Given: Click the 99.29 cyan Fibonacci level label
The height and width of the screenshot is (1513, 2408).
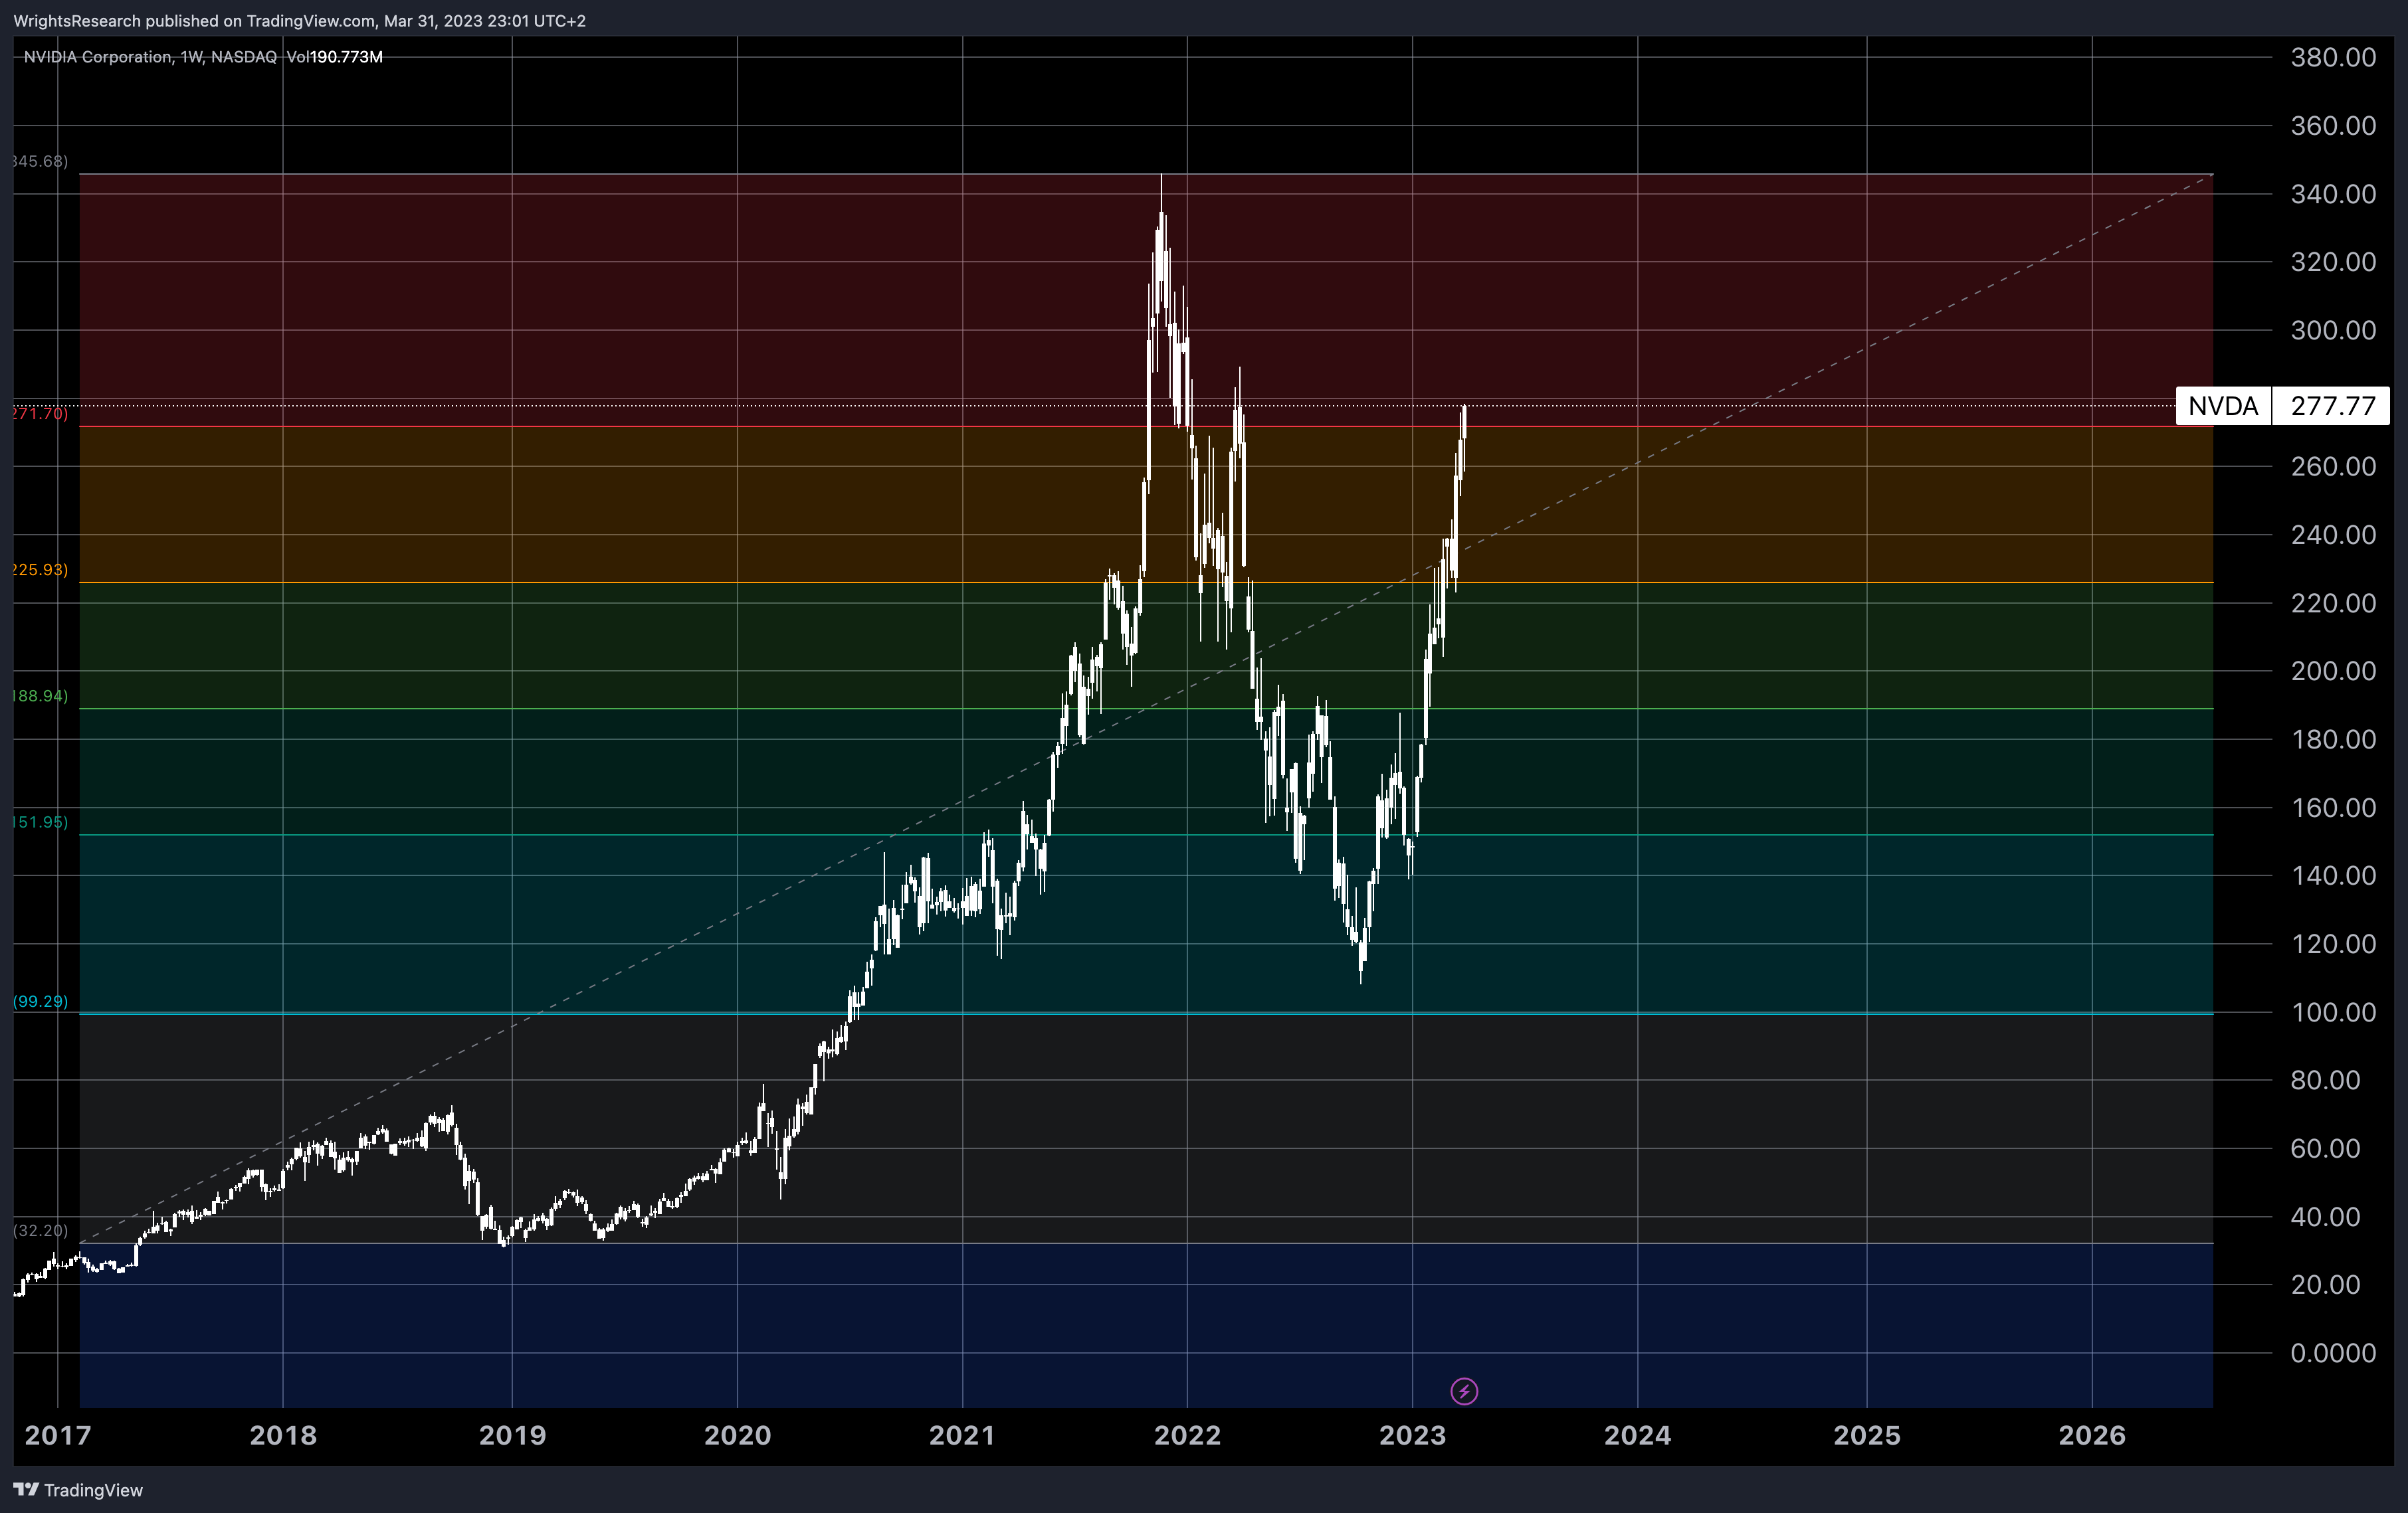Looking at the screenshot, I should [40, 1002].
